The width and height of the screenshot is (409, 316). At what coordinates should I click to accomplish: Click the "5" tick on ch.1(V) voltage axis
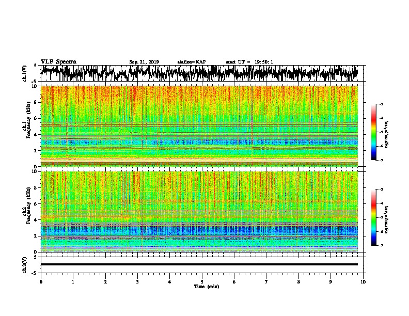pos(36,66)
